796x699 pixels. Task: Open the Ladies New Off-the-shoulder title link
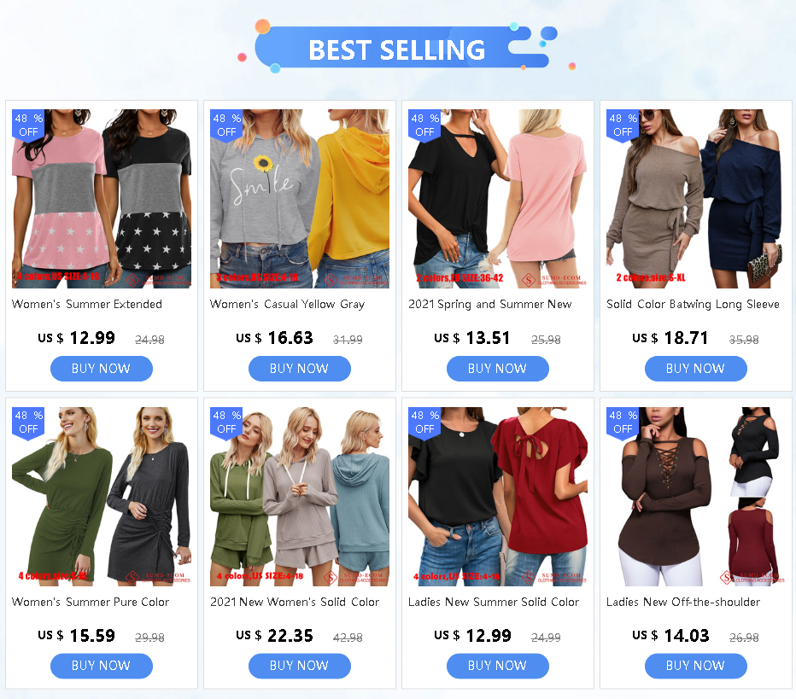[x=683, y=602]
